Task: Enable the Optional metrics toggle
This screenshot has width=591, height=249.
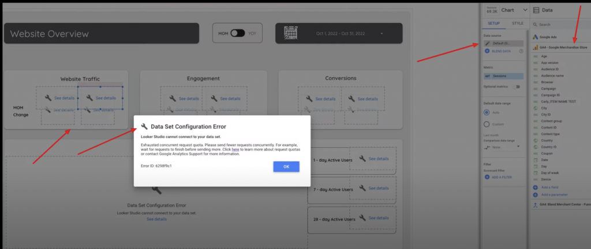Action: 517,87
